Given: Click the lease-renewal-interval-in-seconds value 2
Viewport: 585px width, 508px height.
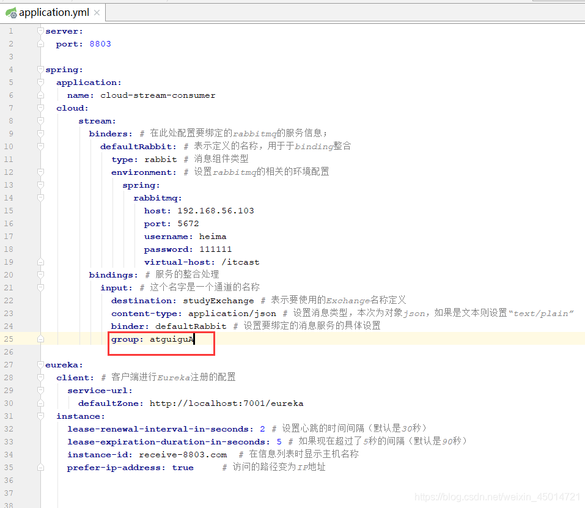Looking at the screenshot, I should pos(262,429).
